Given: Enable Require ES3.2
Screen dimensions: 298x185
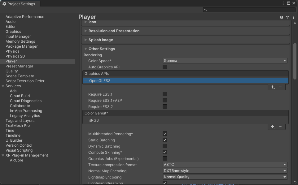Looking at the screenshot, I should 165,107.
